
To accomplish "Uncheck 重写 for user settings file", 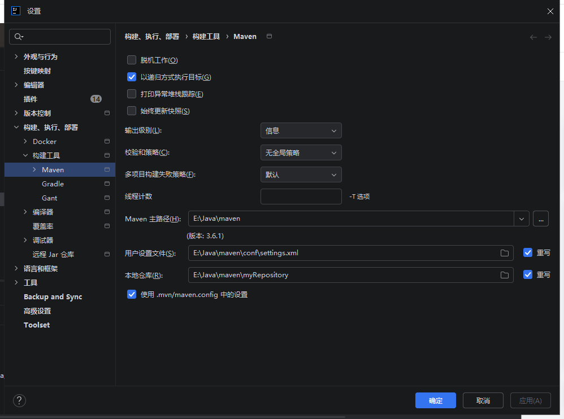I will coord(528,253).
